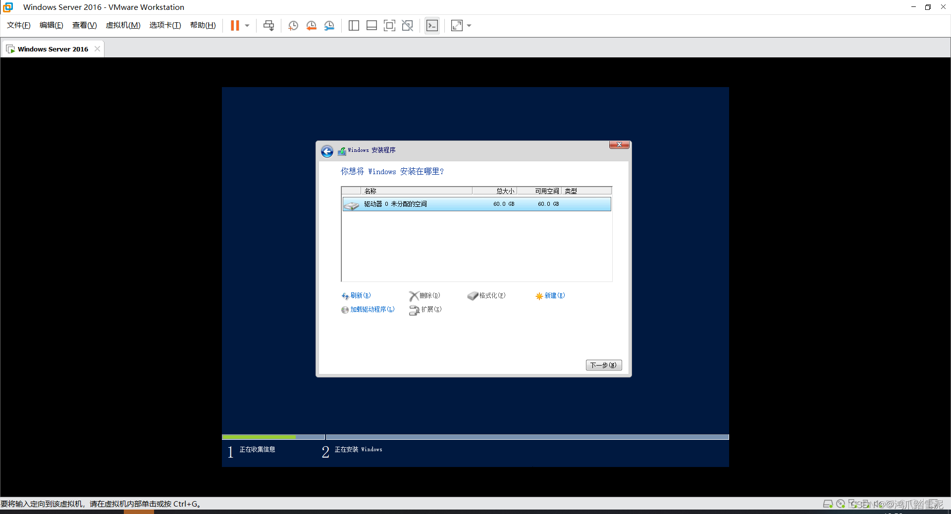Click the hard disk status icon

click(828, 504)
